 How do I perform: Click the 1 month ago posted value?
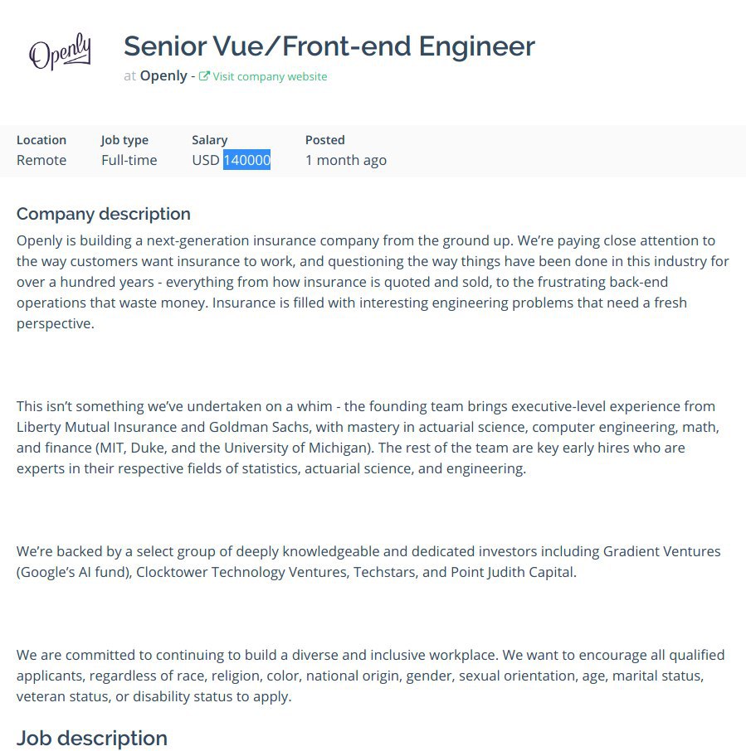point(346,161)
